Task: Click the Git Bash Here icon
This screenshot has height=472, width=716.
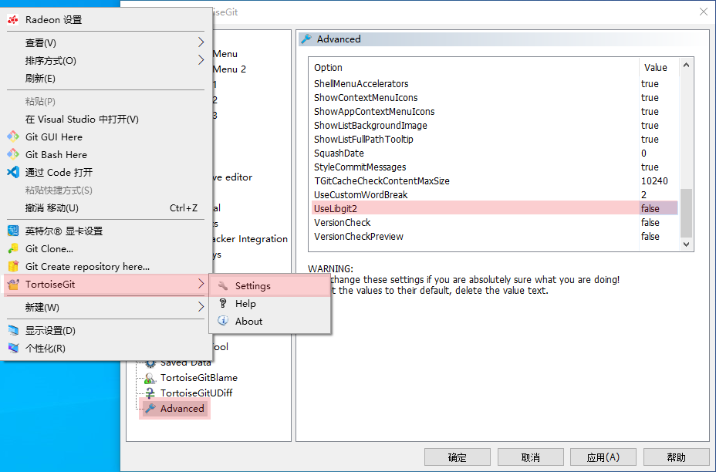Action: click(x=13, y=154)
